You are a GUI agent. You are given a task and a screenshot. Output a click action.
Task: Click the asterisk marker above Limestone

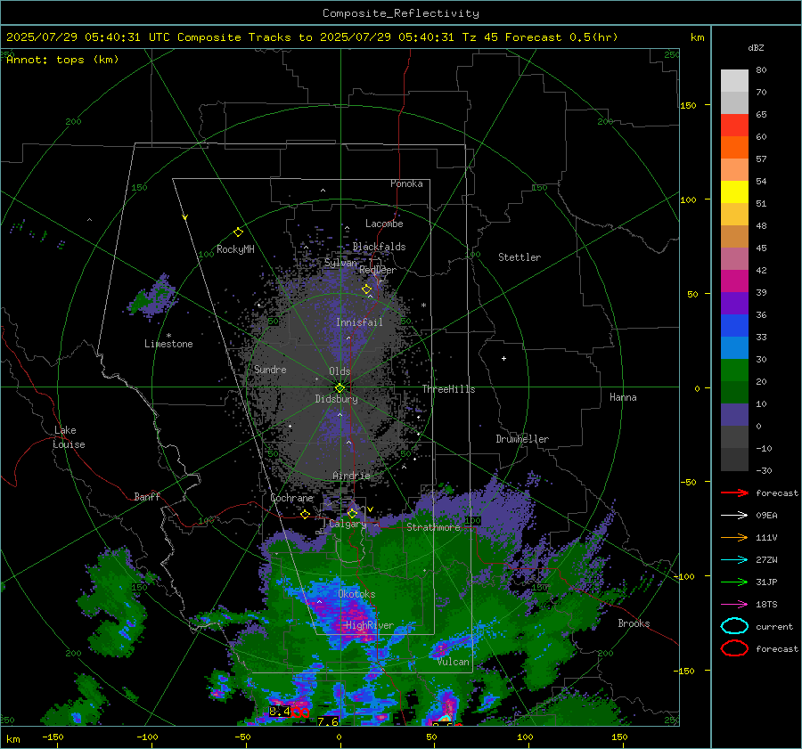click(168, 336)
